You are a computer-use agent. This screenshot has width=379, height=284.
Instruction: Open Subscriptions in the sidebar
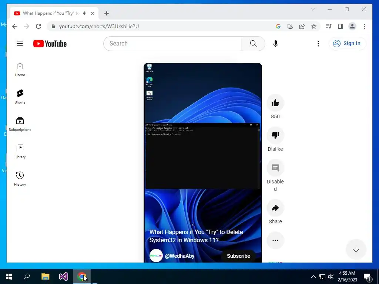(x=20, y=124)
